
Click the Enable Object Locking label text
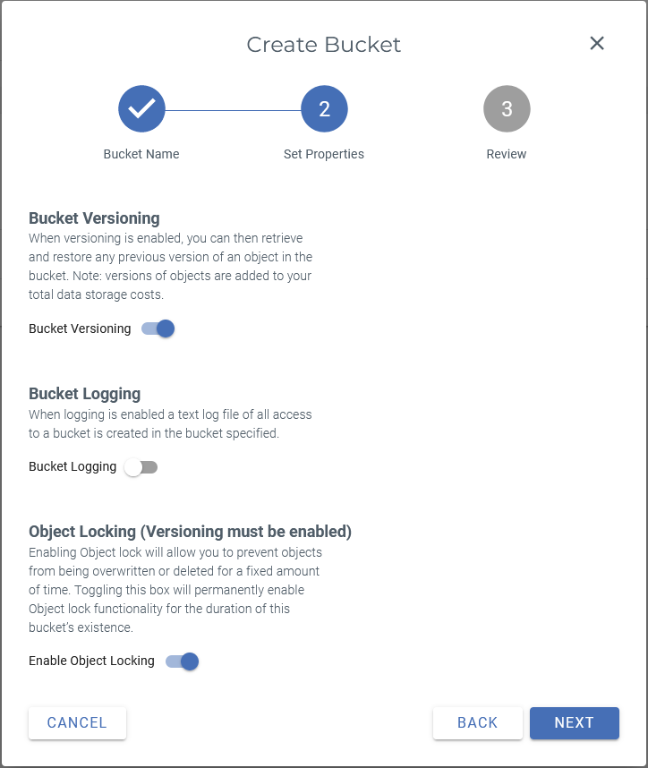(x=91, y=661)
